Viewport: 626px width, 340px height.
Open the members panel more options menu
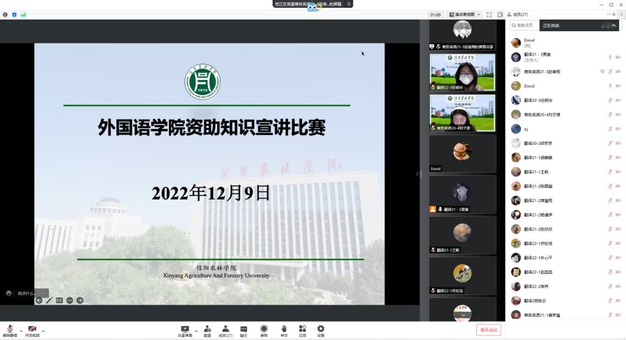pyautogui.click(x=608, y=14)
